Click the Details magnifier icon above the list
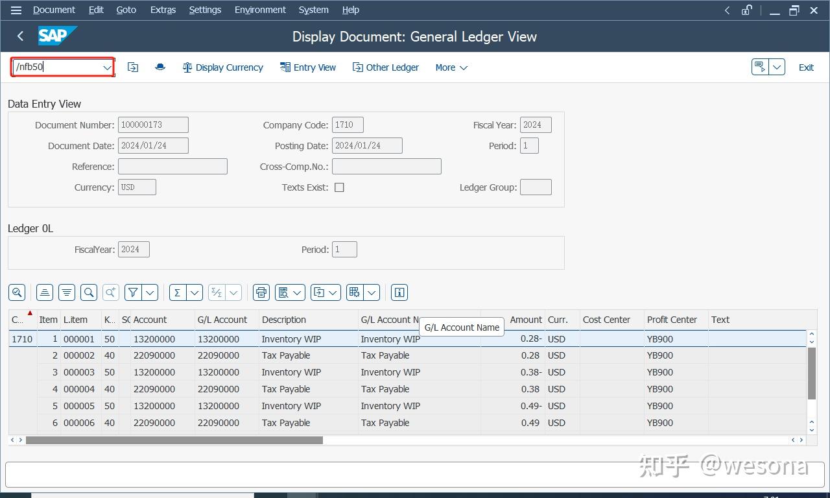The width and height of the screenshot is (830, 498). pyautogui.click(x=17, y=292)
